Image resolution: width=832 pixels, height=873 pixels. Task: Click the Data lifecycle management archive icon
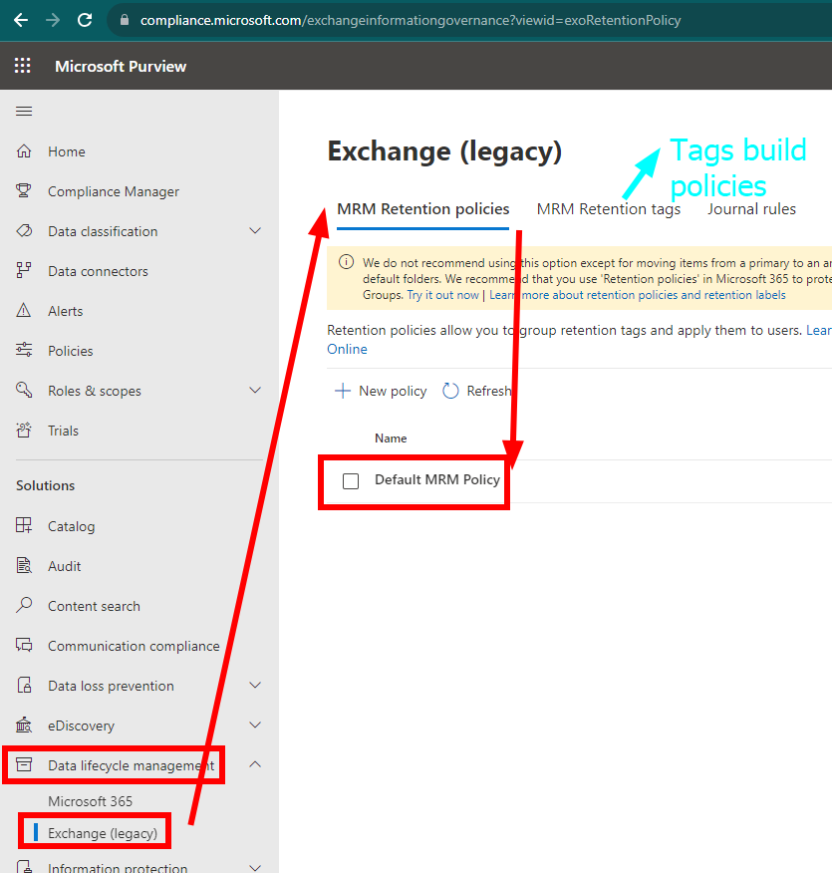pos(24,764)
